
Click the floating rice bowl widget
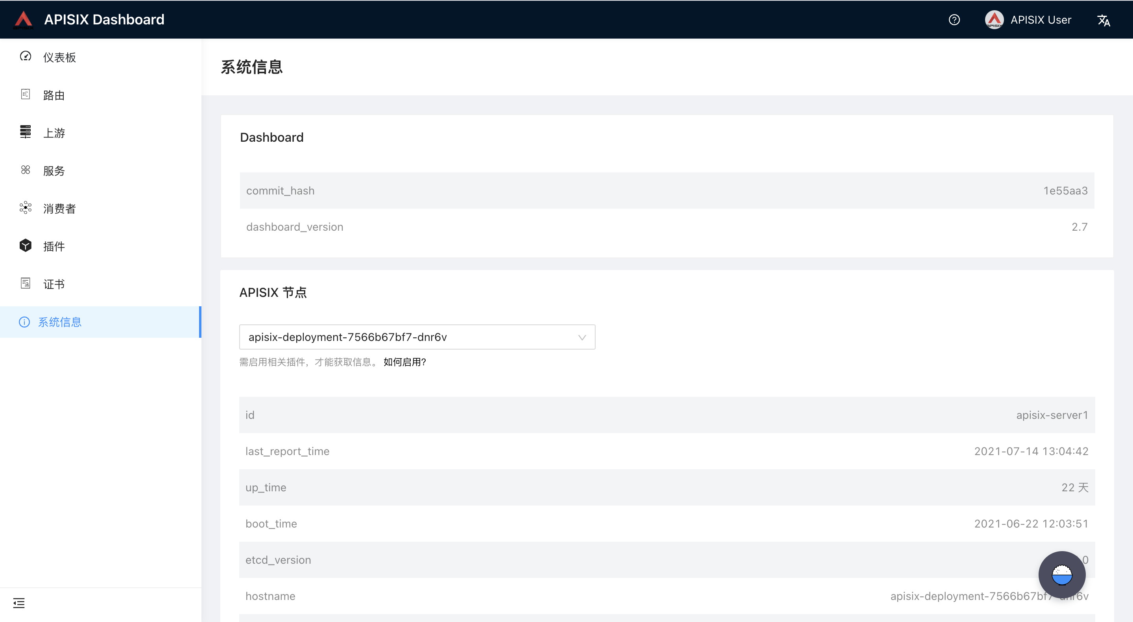coord(1062,574)
